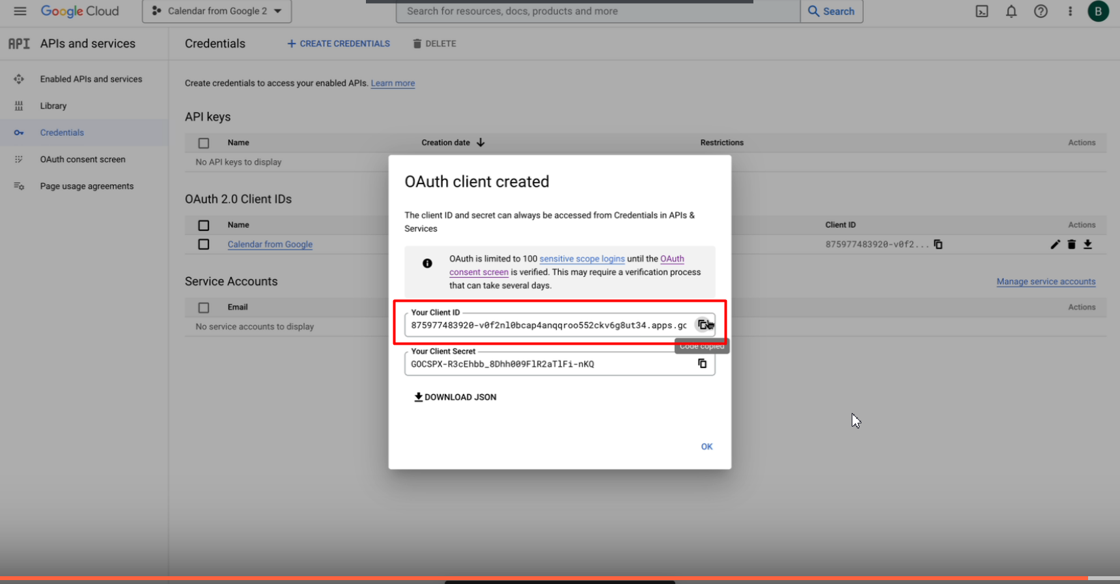Click the Page usage agreements sidebar icon
This screenshot has width=1120, height=584.
coord(19,186)
